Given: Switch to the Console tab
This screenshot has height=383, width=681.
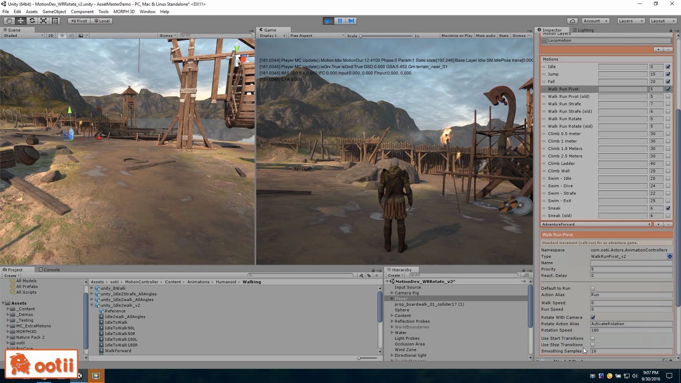Looking at the screenshot, I should (49, 270).
